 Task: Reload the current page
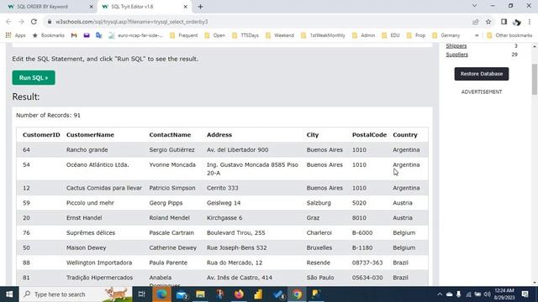click(x=34, y=22)
